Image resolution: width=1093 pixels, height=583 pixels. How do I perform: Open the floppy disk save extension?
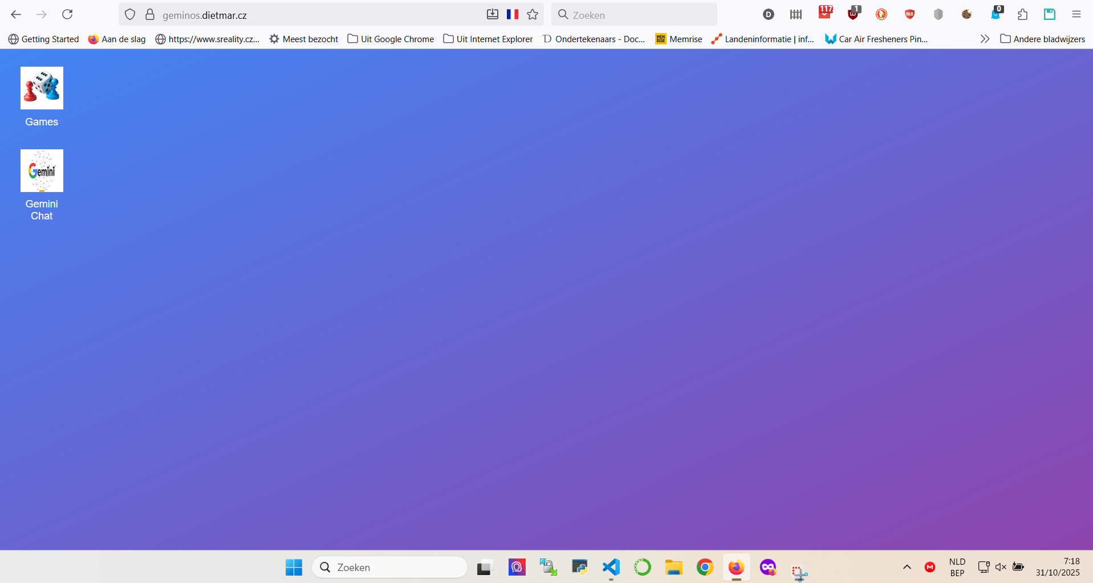pyautogui.click(x=1050, y=15)
